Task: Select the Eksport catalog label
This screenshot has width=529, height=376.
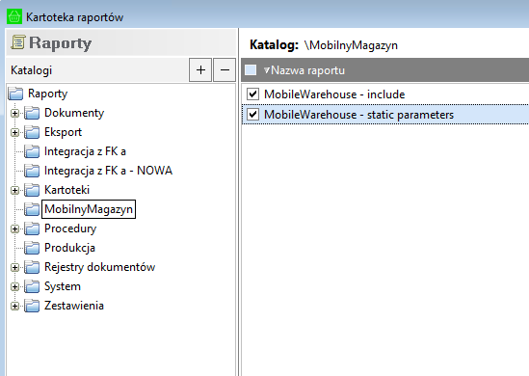Action: coord(63,132)
